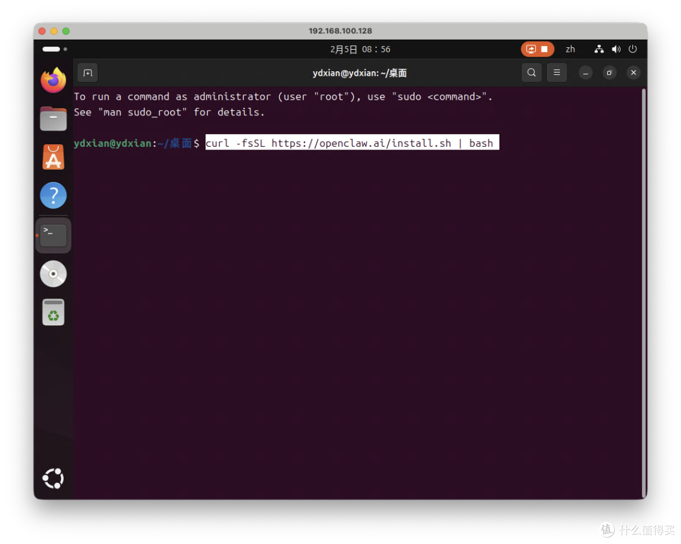681x544 pixels.
Task: Open the Files manager dock icon
Action: (x=54, y=119)
